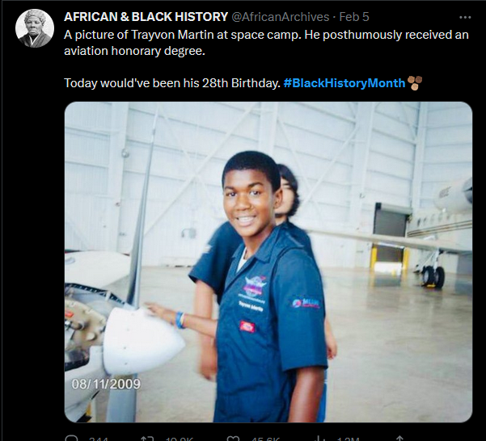
Task: Click the reply count number
Action: coord(98,439)
